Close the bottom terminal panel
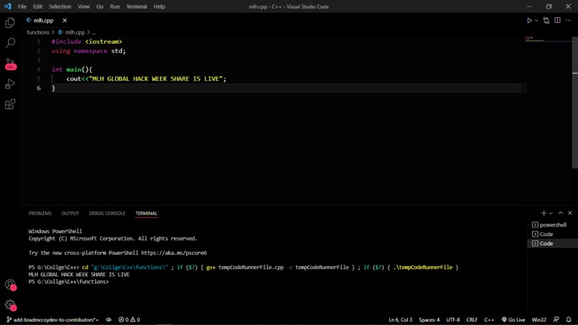Viewport: 578px width, 325px height. 570,213
